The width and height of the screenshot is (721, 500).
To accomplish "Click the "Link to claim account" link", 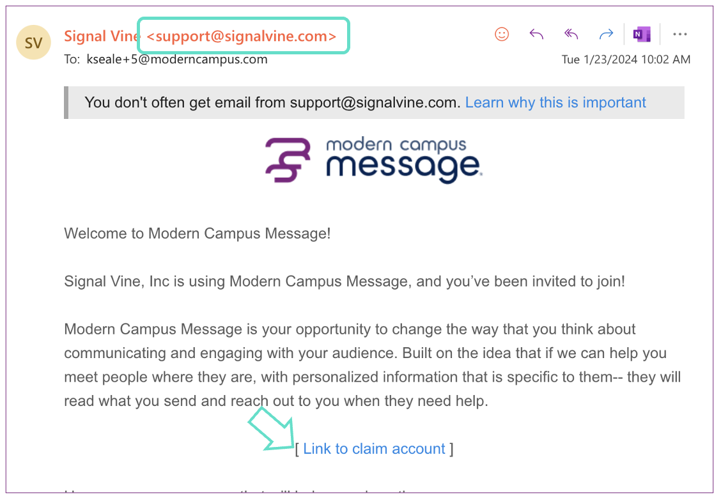I will coord(374,449).
